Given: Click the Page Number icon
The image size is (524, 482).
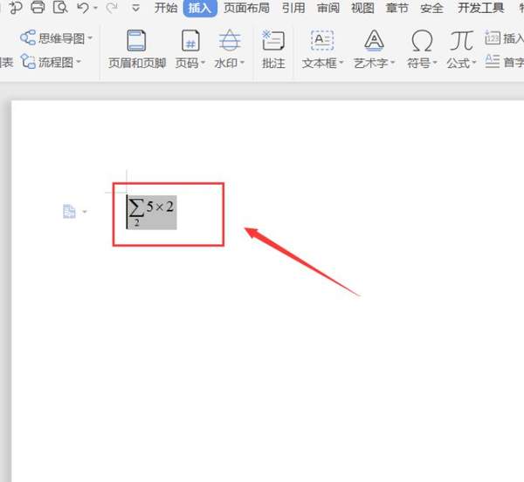Looking at the screenshot, I should click(190, 41).
